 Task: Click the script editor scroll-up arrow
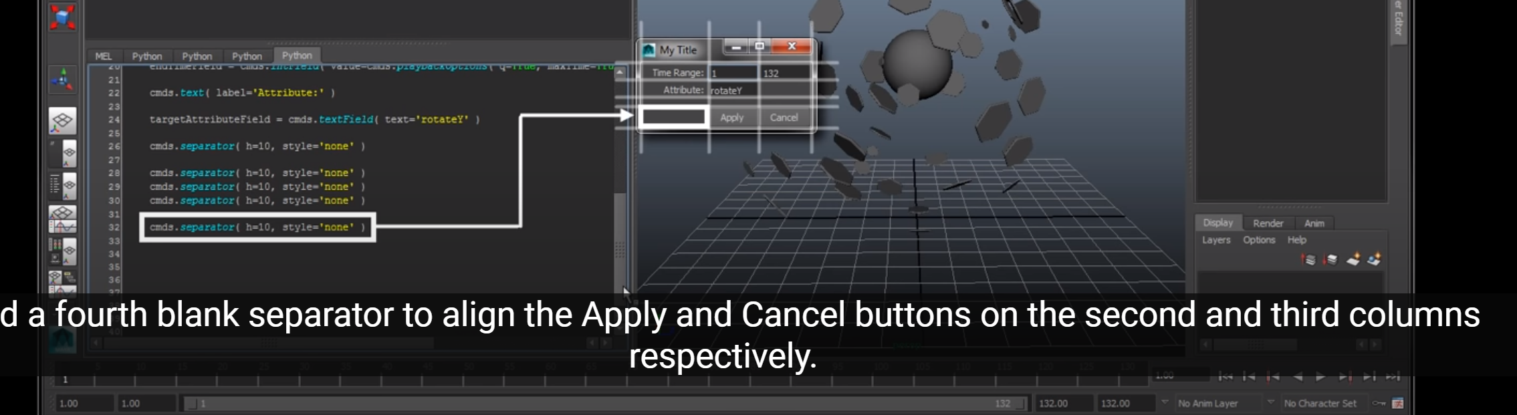click(x=620, y=72)
